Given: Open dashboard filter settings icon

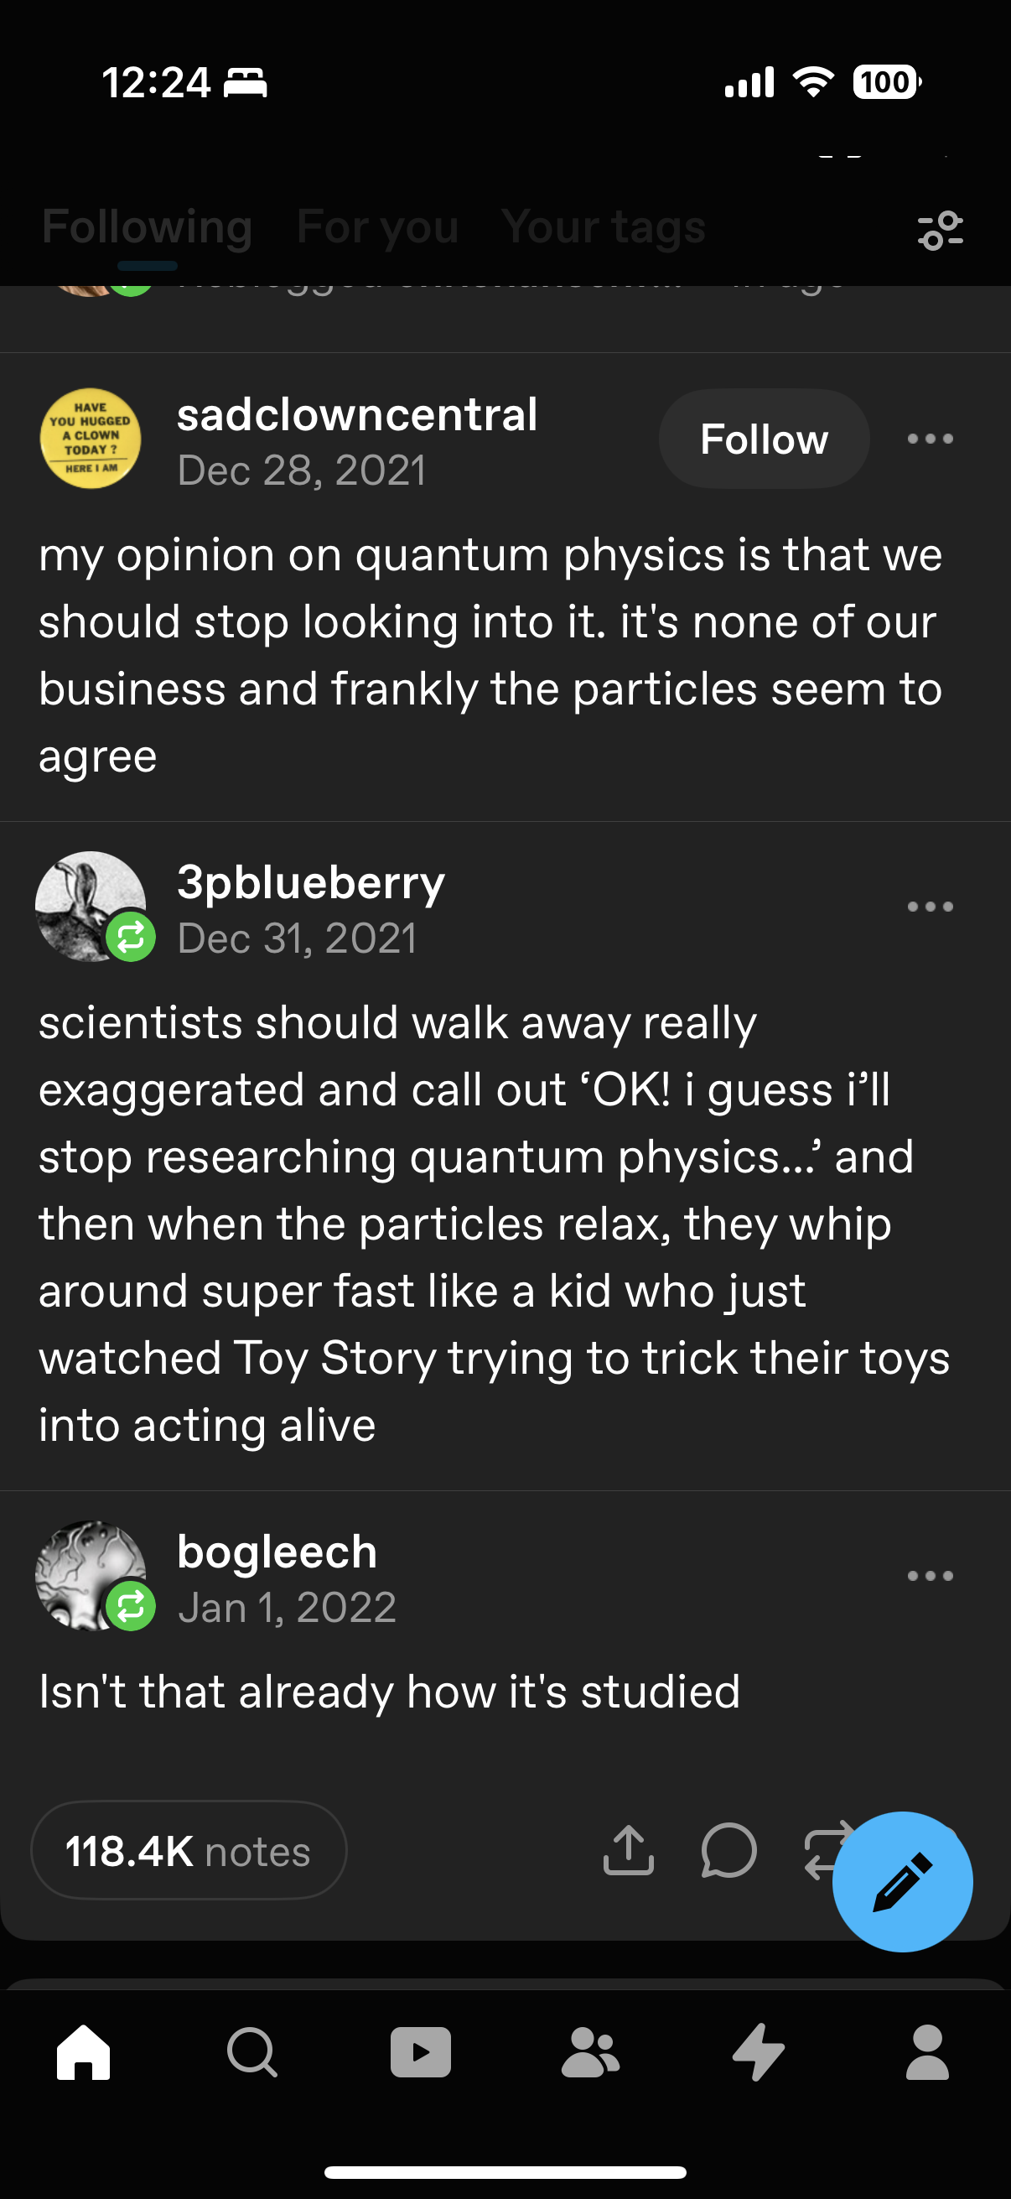Looking at the screenshot, I should coord(940,230).
